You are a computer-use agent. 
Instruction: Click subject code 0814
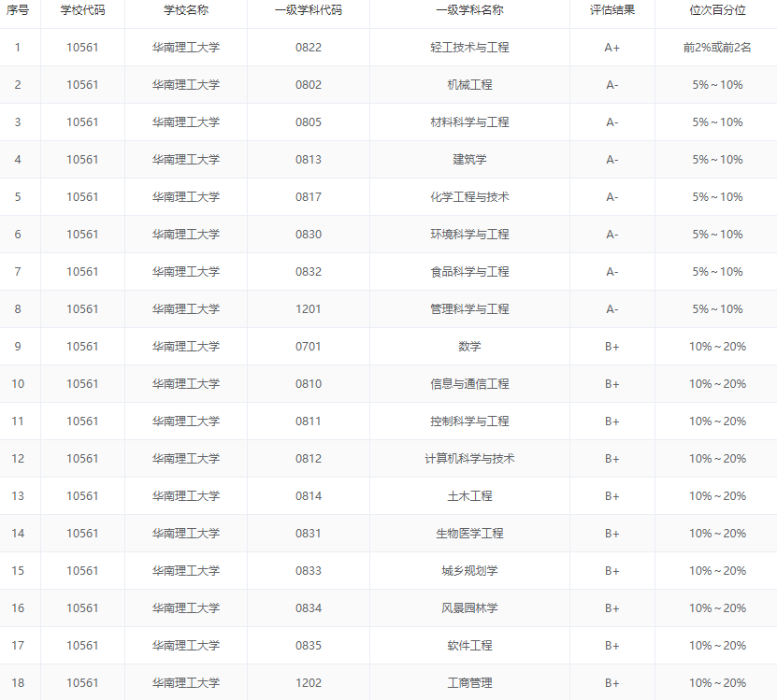pos(309,496)
